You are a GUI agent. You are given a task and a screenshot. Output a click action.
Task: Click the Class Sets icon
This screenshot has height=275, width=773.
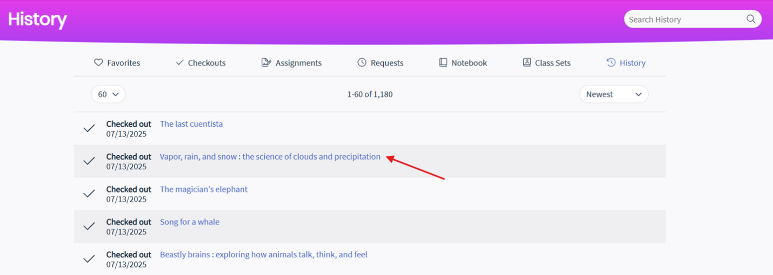pos(527,63)
